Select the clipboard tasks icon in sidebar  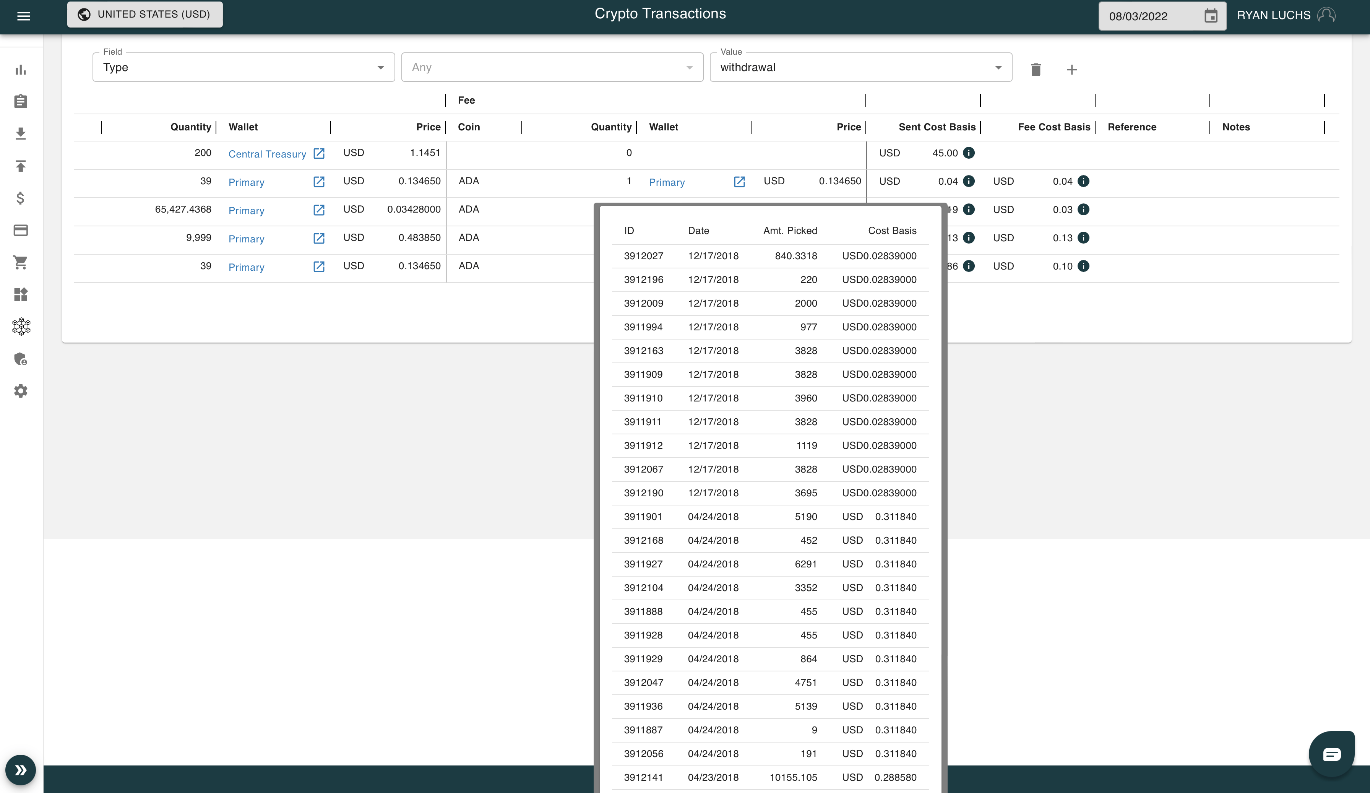click(x=21, y=102)
